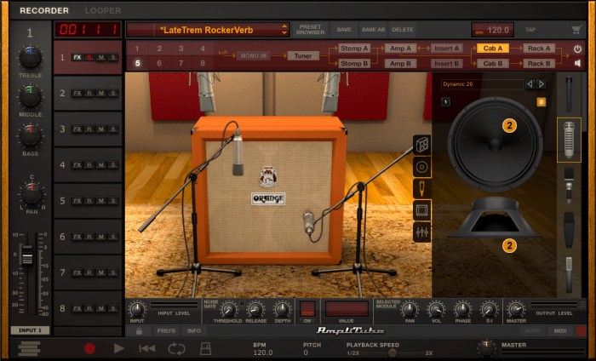596x361 pixels.
Task: Open the shopping cart store icon
Action: 576,30
